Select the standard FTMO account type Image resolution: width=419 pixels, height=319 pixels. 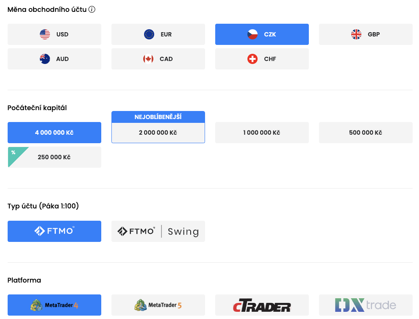[x=54, y=231]
